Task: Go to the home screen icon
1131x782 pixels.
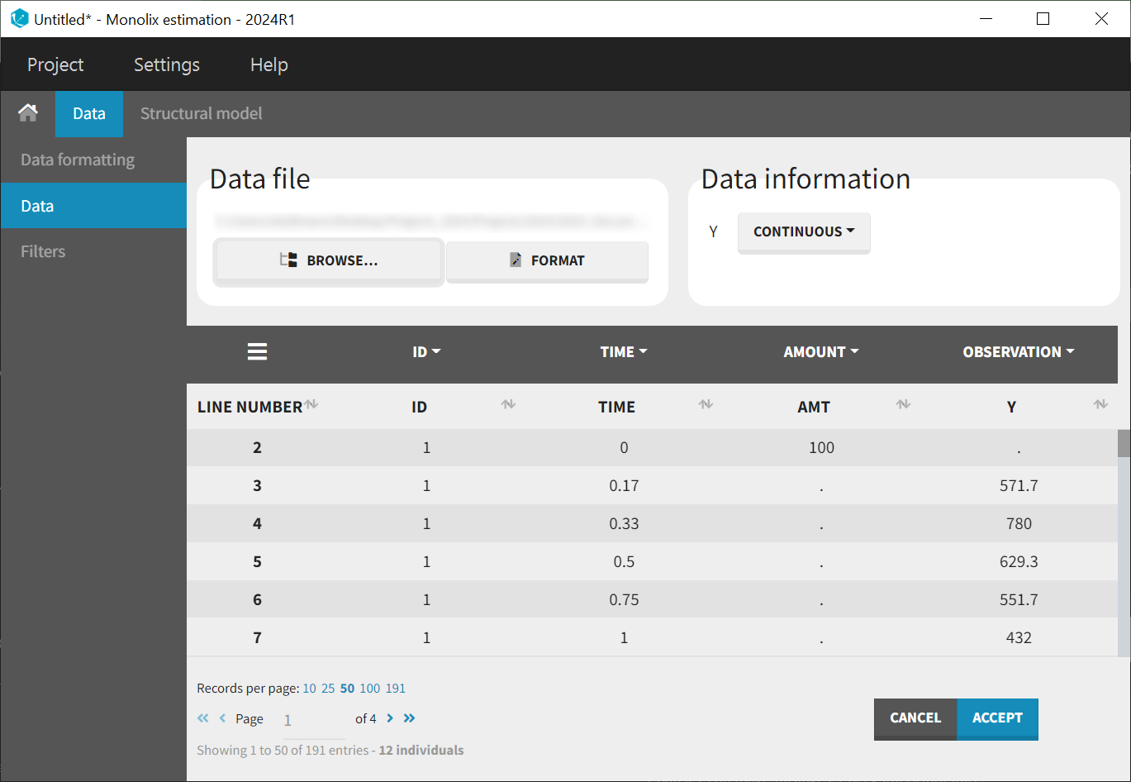Action: (28, 113)
